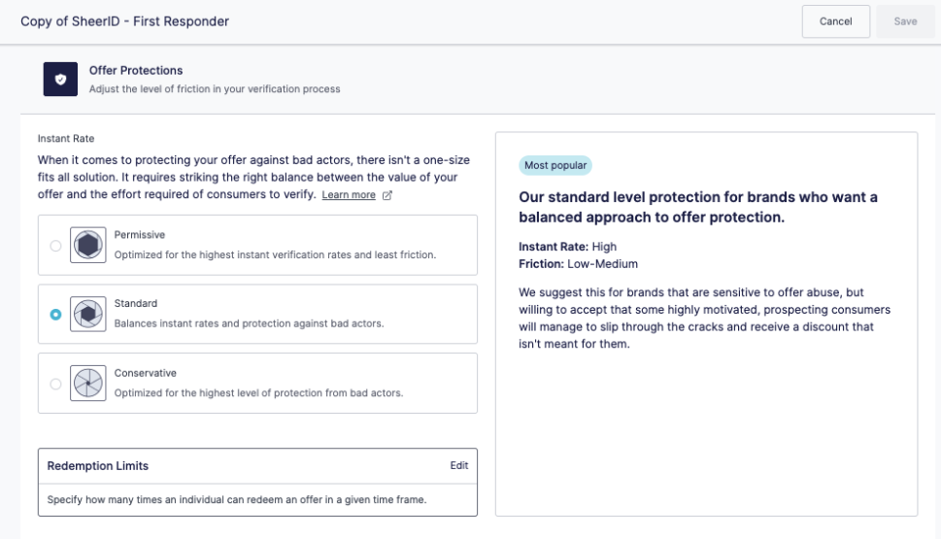Open the Learn more link
The width and height of the screenshot is (941, 539).
[x=349, y=194]
